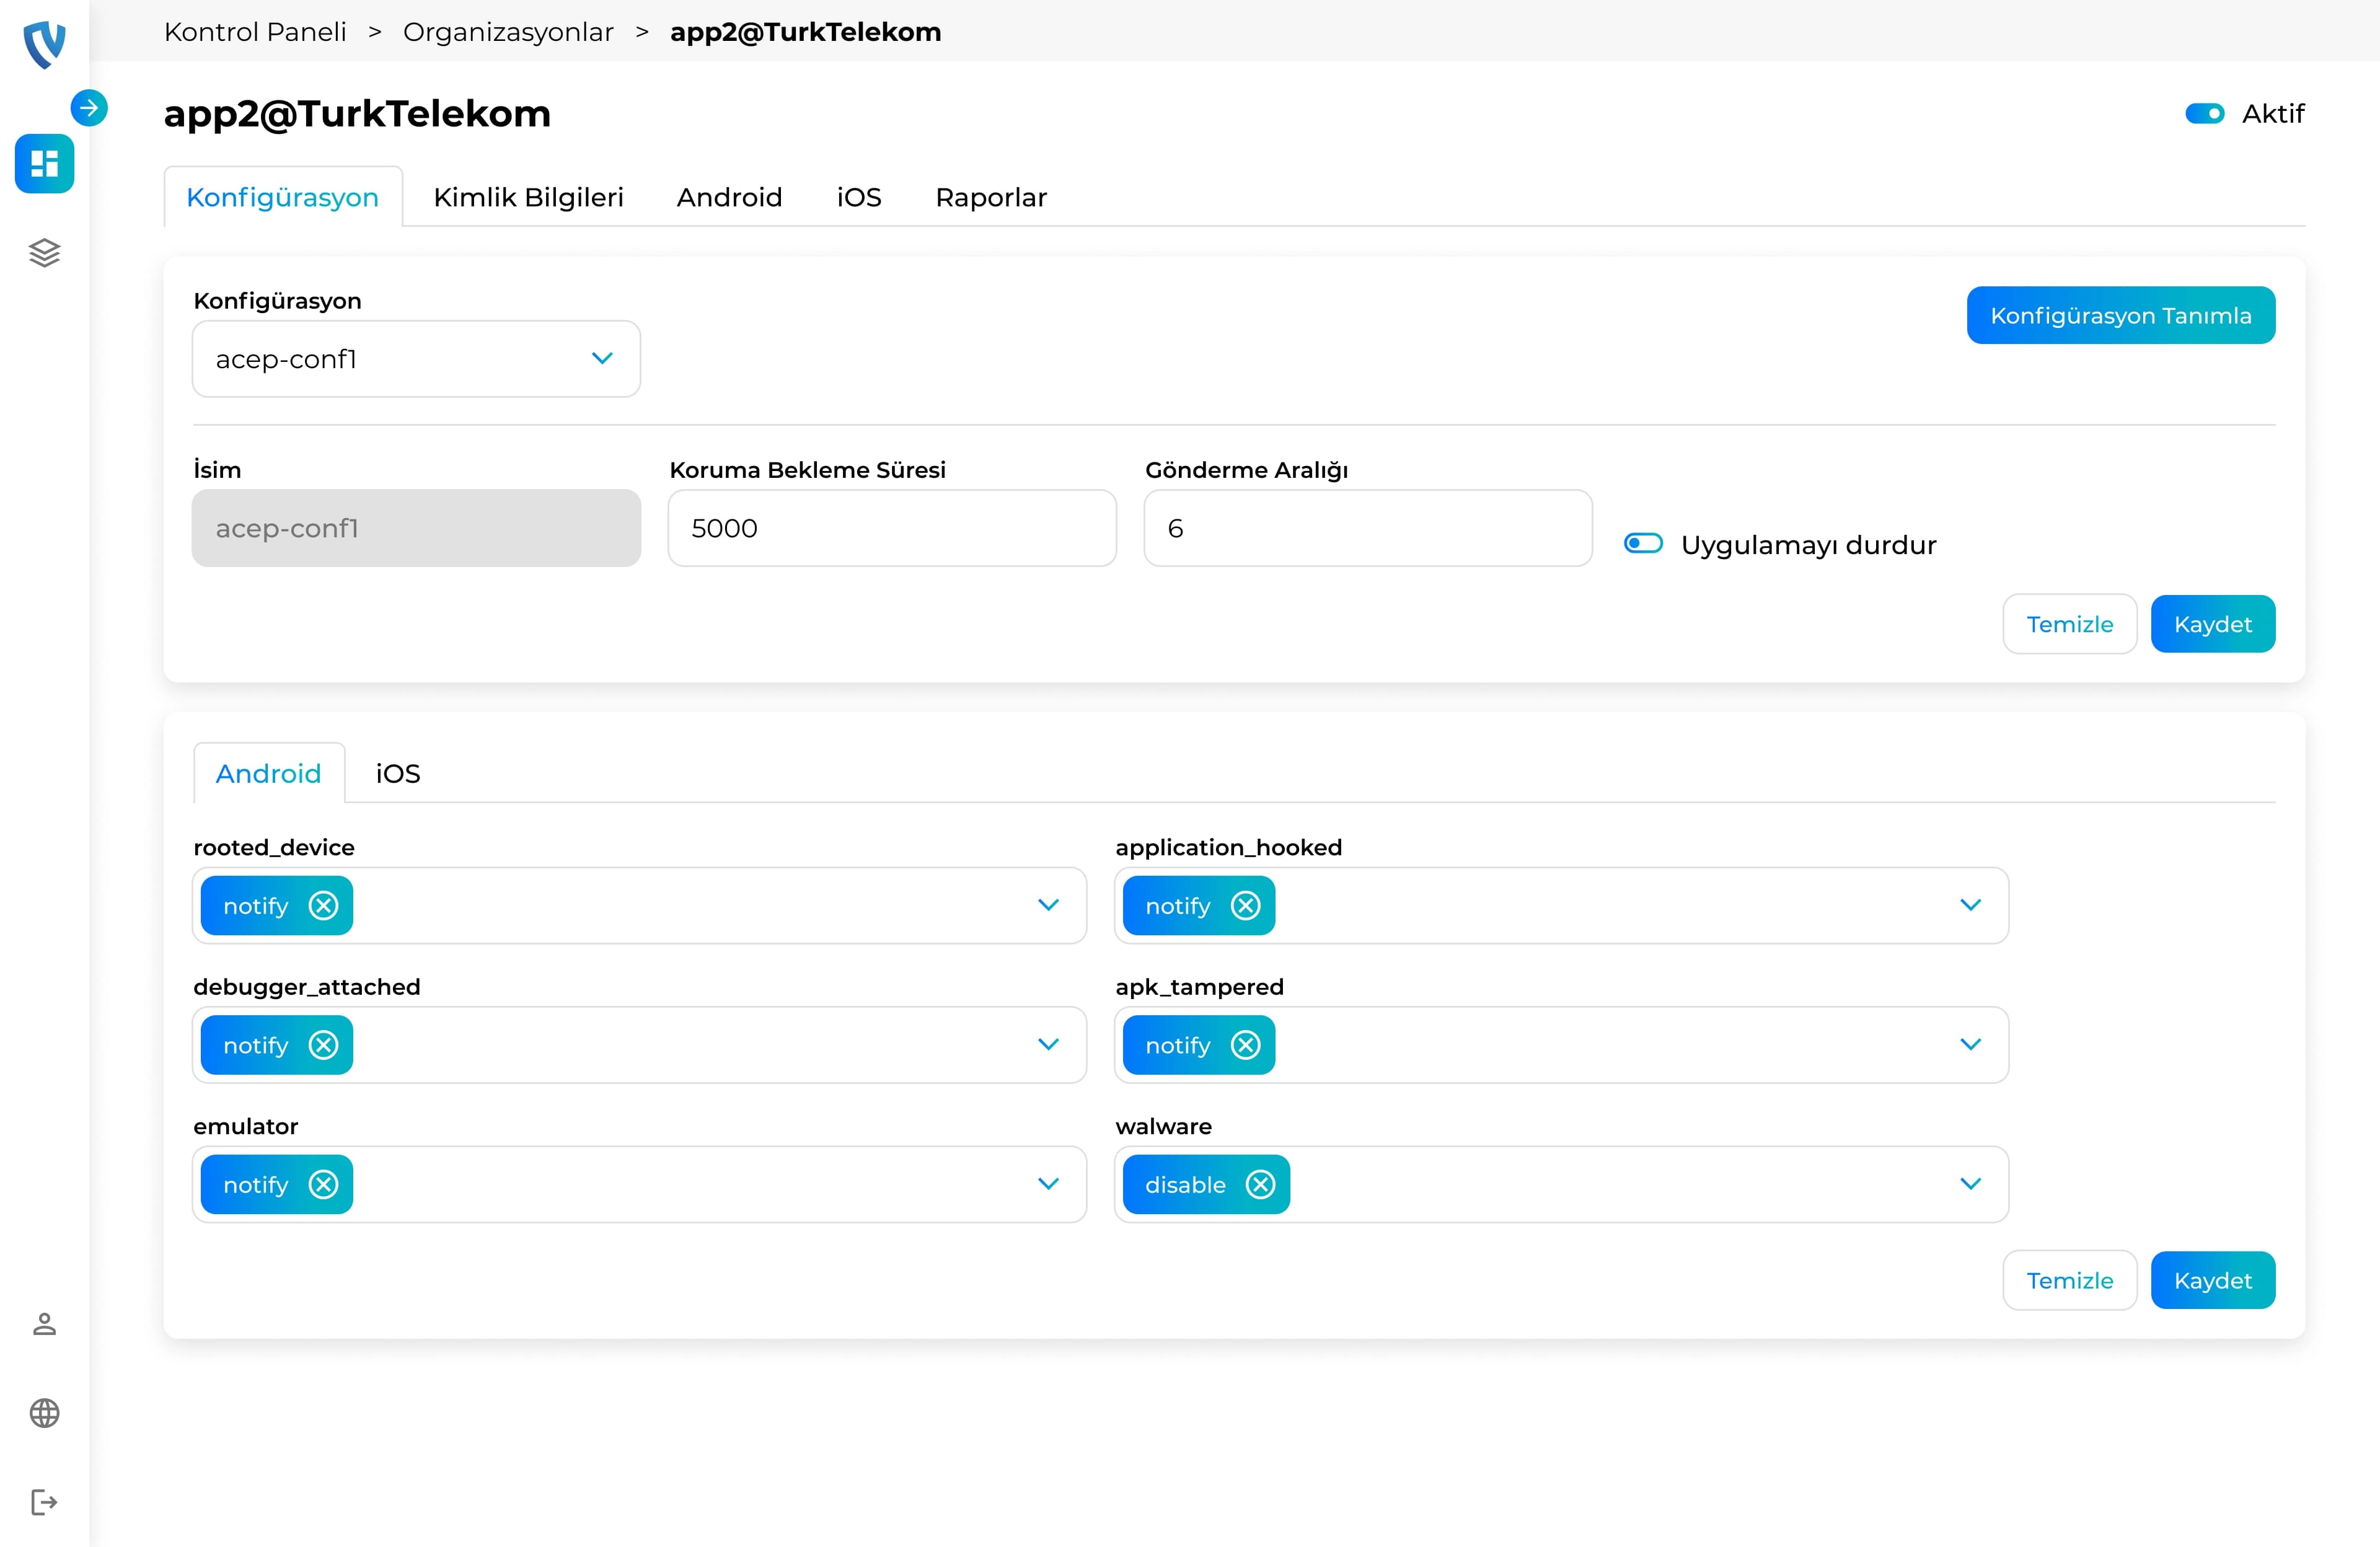Open the layers icon in the sidebar
Screen dimensions: 2380x1547
click(44, 252)
